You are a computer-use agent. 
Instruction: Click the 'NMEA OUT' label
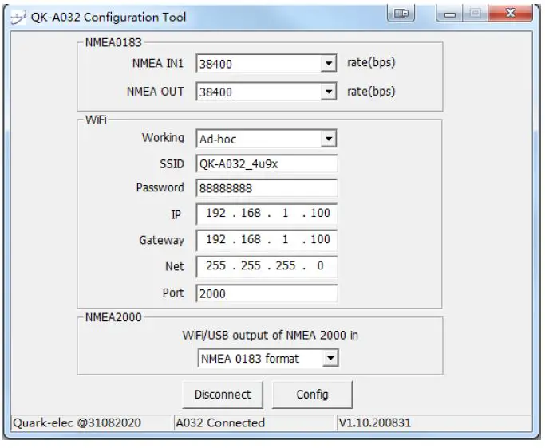coord(156,92)
